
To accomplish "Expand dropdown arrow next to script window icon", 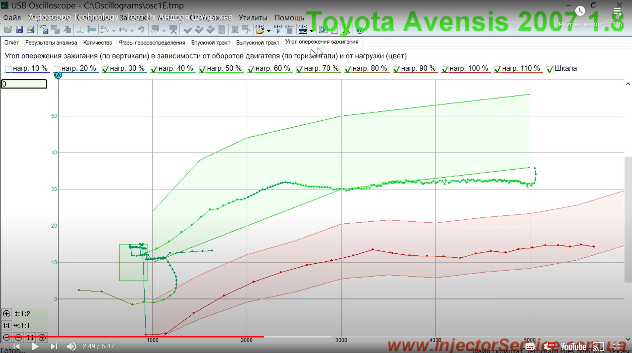I will tap(312, 31).
